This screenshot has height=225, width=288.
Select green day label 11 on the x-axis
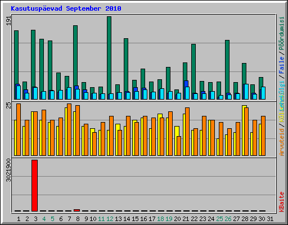point(101,219)
